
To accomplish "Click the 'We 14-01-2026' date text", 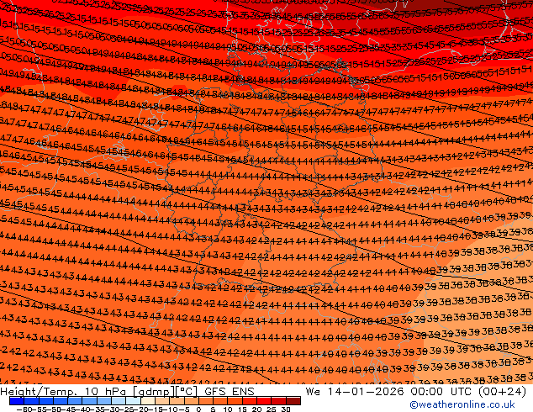I will tap(355, 392).
